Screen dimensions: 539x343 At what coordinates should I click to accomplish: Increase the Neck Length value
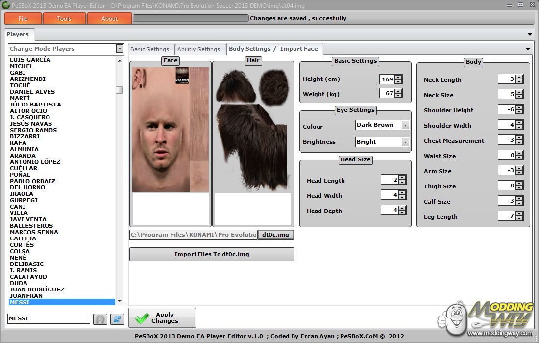coord(519,78)
